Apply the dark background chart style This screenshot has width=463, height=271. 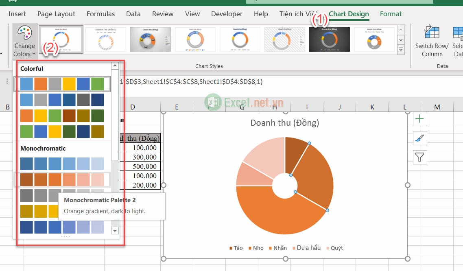pyautogui.click(x=330, y=39)
